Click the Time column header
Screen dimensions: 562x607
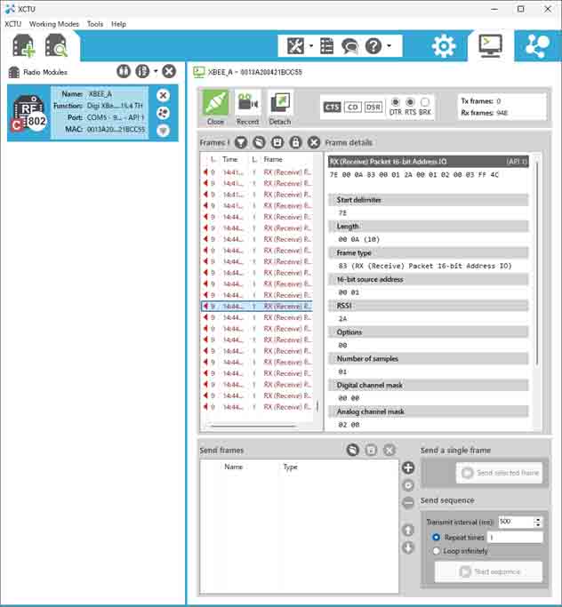230,159
